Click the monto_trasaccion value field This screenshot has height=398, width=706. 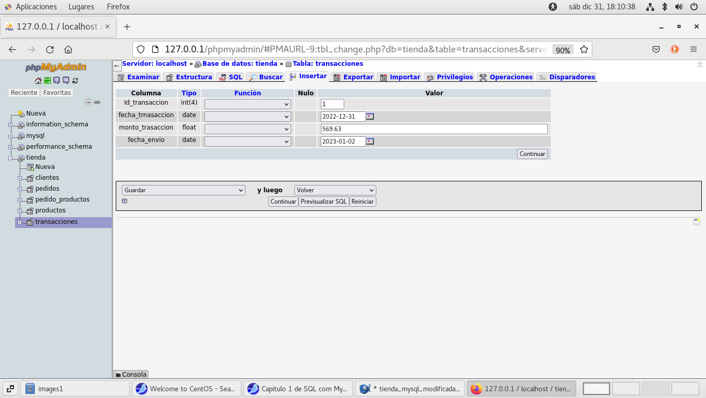[434, 129]
